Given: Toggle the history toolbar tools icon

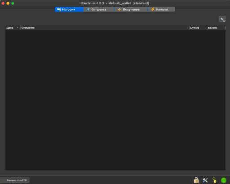Looking at the screenshot, I should (x=222, y=19).
